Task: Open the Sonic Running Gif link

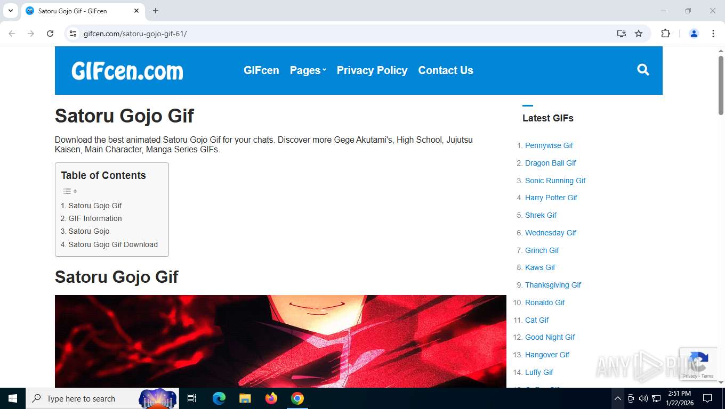Action: (x=555, y=181)
